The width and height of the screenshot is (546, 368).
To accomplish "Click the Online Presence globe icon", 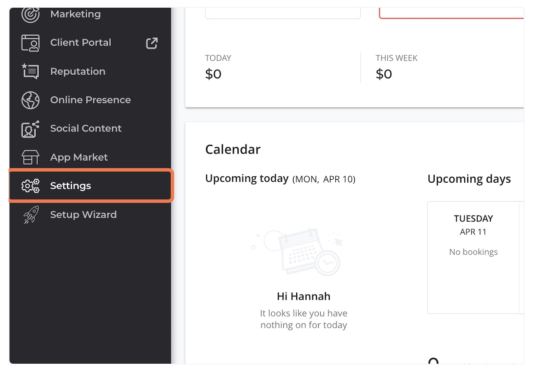I will (31, 100).
